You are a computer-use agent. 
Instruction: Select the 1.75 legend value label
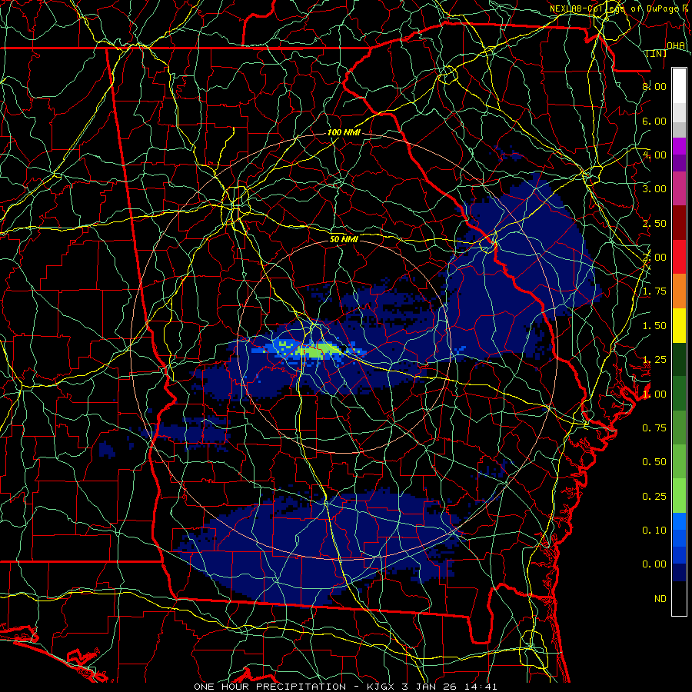click(654, 291)
